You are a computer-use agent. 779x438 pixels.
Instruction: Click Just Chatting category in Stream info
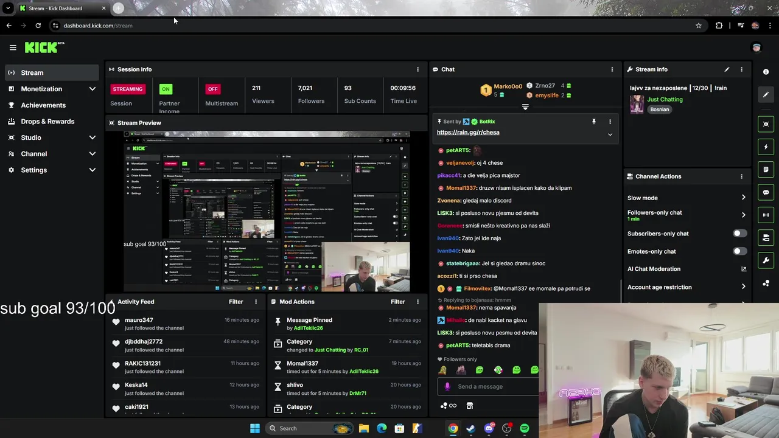point(665,99)
